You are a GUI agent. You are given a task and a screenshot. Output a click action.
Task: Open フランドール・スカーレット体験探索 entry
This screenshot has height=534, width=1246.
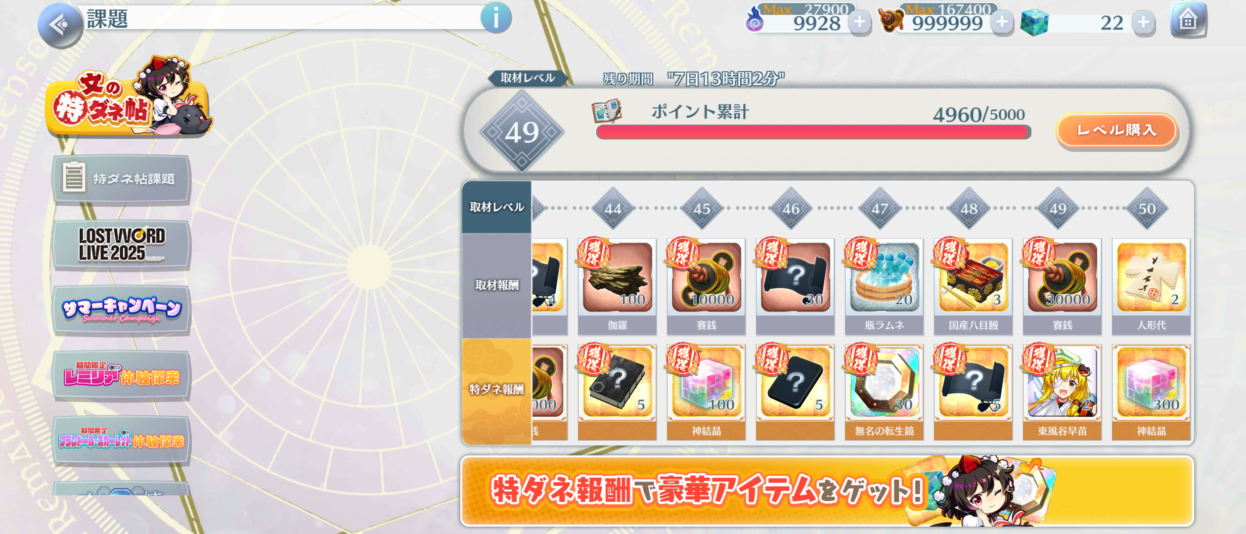click(x=121, y=440)
